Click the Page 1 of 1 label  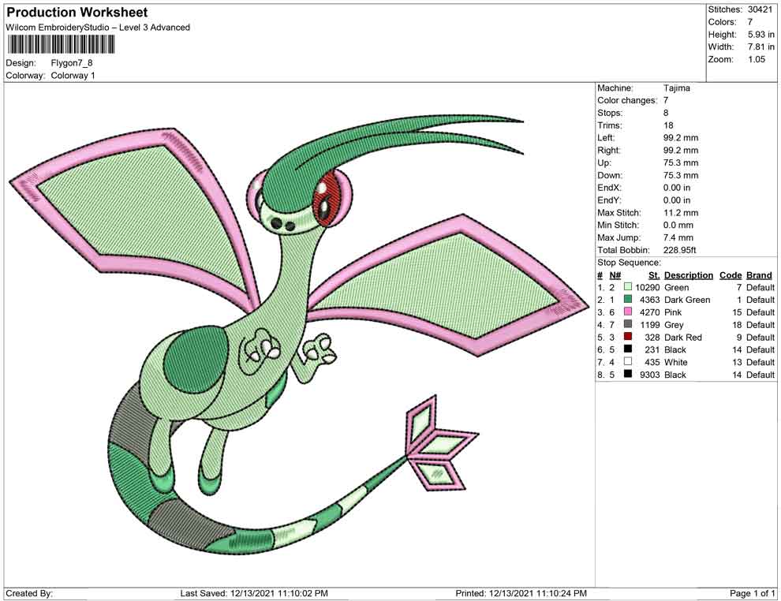752,593
